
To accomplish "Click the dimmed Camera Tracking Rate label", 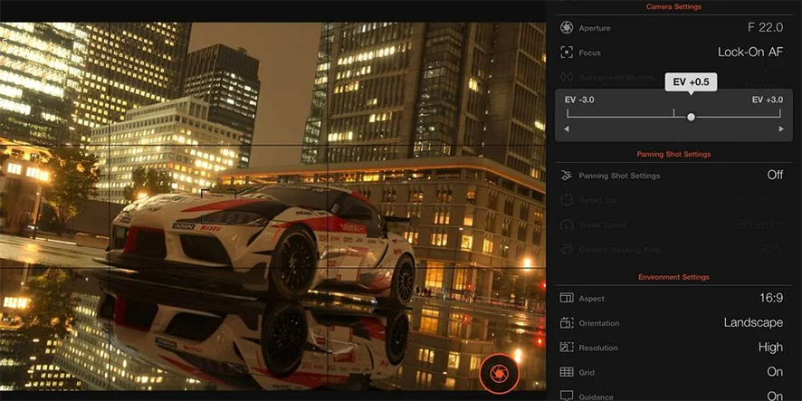I will 619,250.
